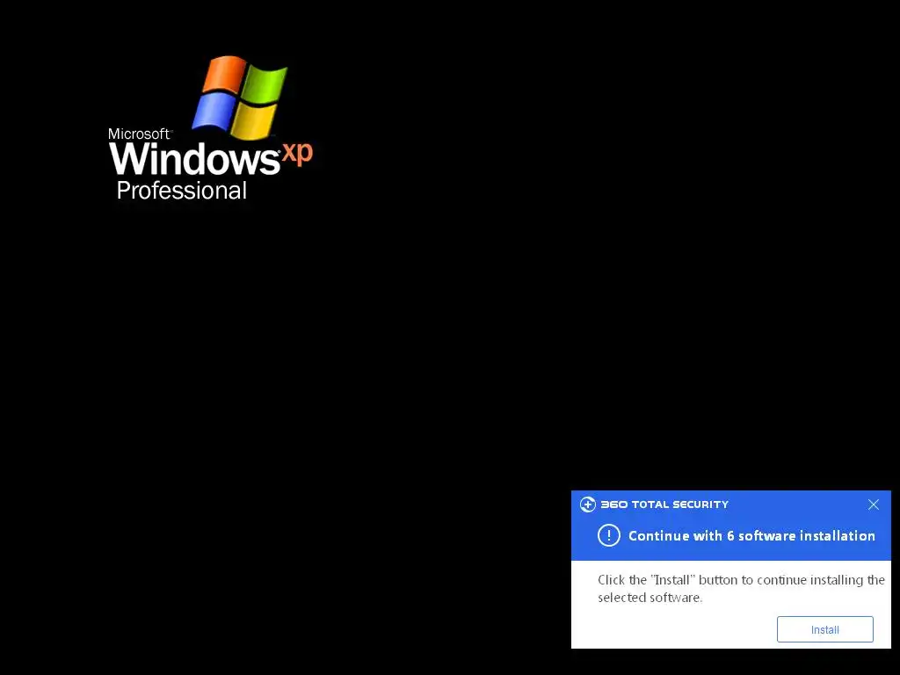
Task: Close the 360 Total Security popup
Action: pos(873,504)
